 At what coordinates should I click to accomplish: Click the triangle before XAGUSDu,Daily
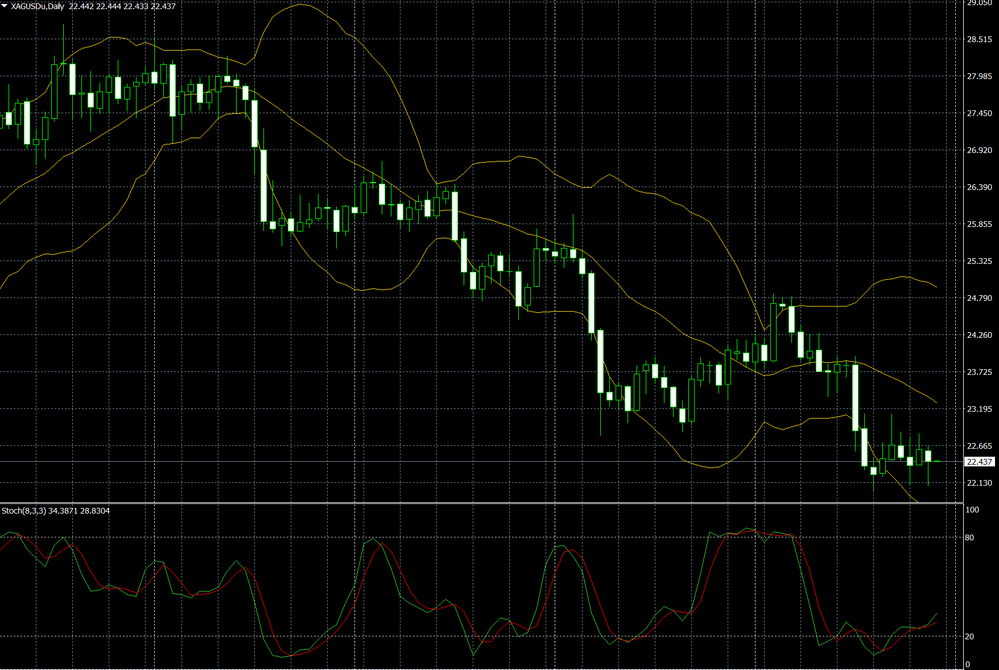tap(5, 6)
